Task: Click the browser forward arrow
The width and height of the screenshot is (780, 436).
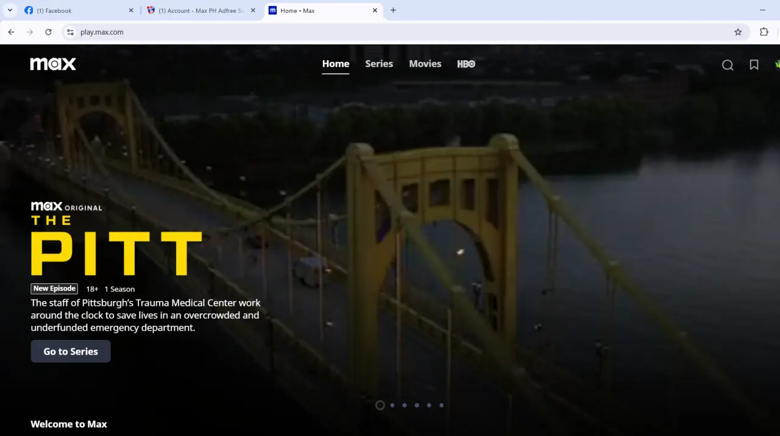Action: [x=29, y=32]
